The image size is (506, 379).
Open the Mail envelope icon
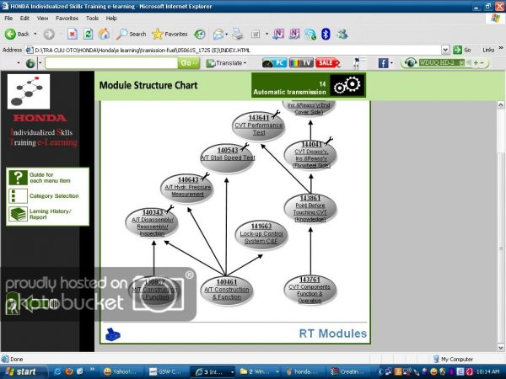(x=218, y=34)
